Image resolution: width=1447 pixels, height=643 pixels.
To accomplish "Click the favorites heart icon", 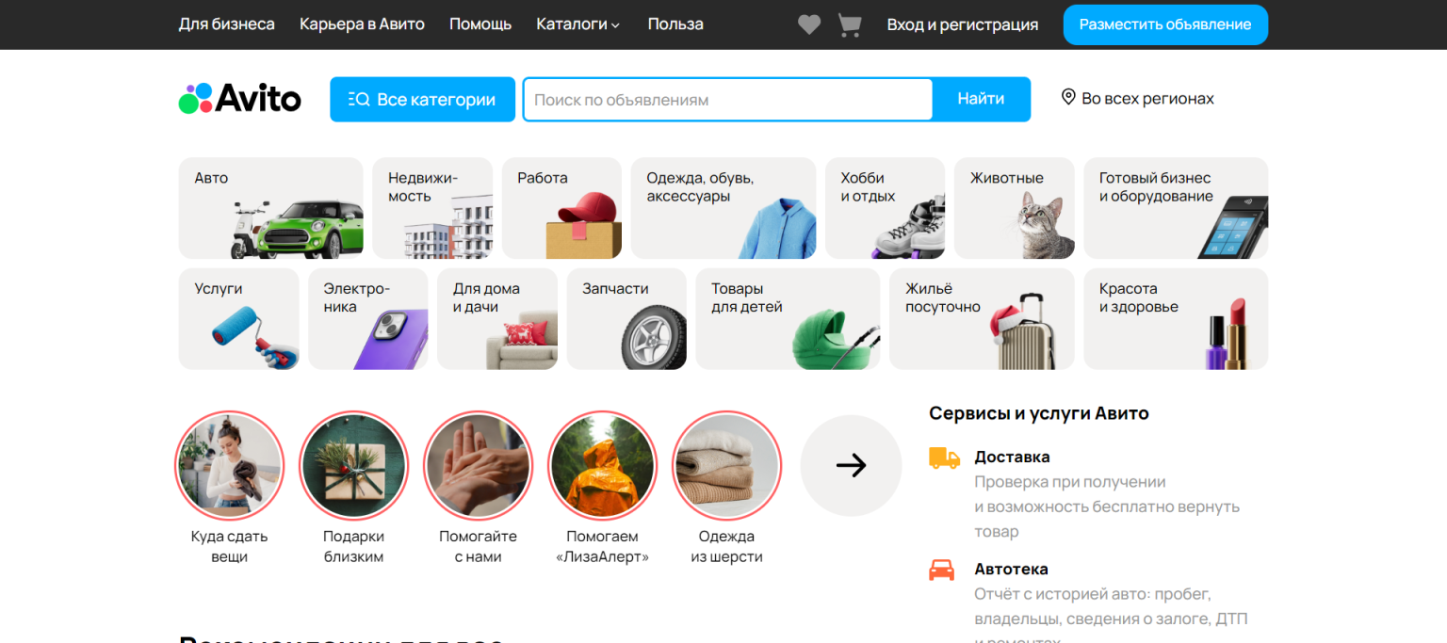I will (x=808, y=25).
